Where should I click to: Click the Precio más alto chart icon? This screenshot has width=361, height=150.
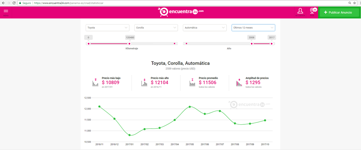coord(144,82)
